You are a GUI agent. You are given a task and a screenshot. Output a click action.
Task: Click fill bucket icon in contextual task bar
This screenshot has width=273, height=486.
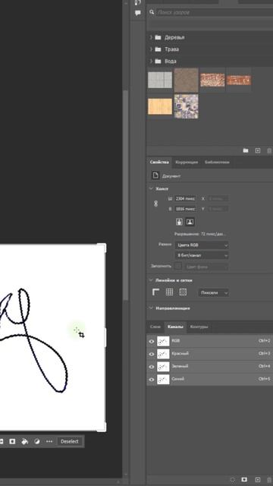coord(25,441)
